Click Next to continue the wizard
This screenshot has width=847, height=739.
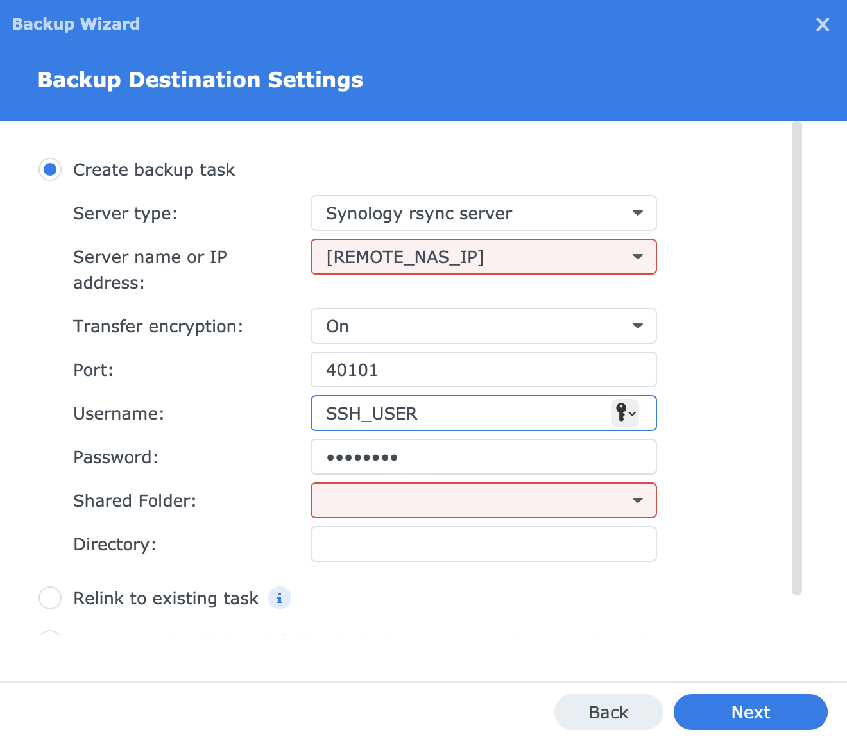click(750, 712)
